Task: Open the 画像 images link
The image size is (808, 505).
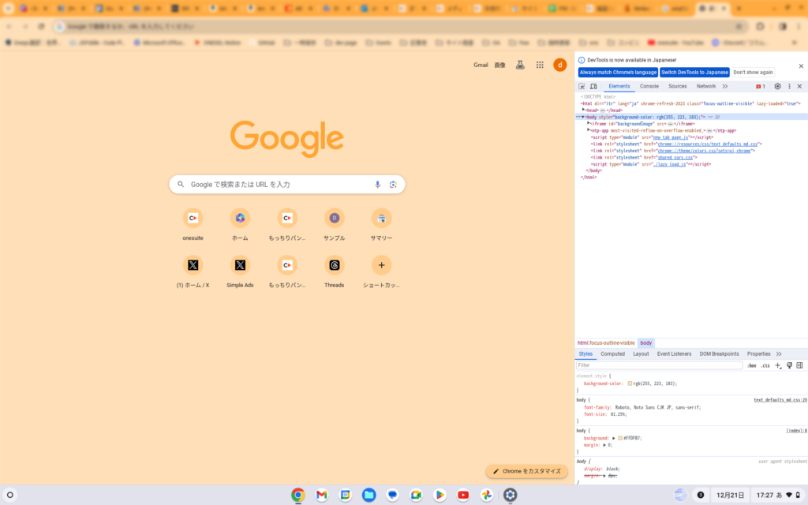Action: (x=499, y=65)
